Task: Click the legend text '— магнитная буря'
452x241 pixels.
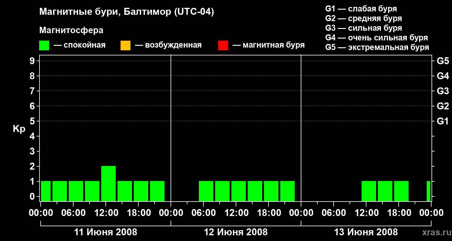Action: [x=269, y=45]
